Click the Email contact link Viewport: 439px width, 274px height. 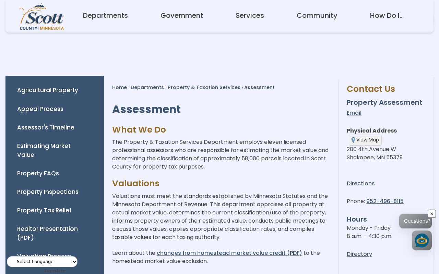354,113
